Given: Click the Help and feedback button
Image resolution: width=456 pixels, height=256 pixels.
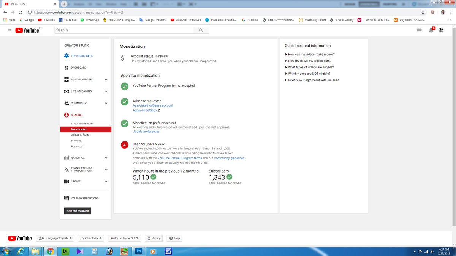Looking at the screenshot, I should [x=78, y=211].
